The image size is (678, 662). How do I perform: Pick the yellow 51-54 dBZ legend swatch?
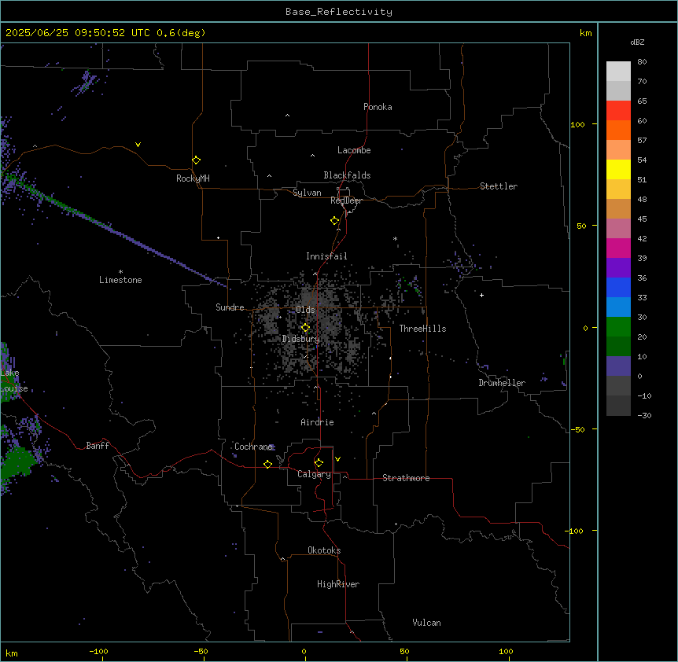click(x=618, y=169)
